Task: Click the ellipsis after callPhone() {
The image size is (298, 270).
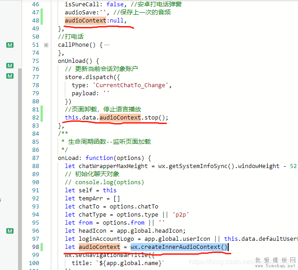Action: click(107, 45)
